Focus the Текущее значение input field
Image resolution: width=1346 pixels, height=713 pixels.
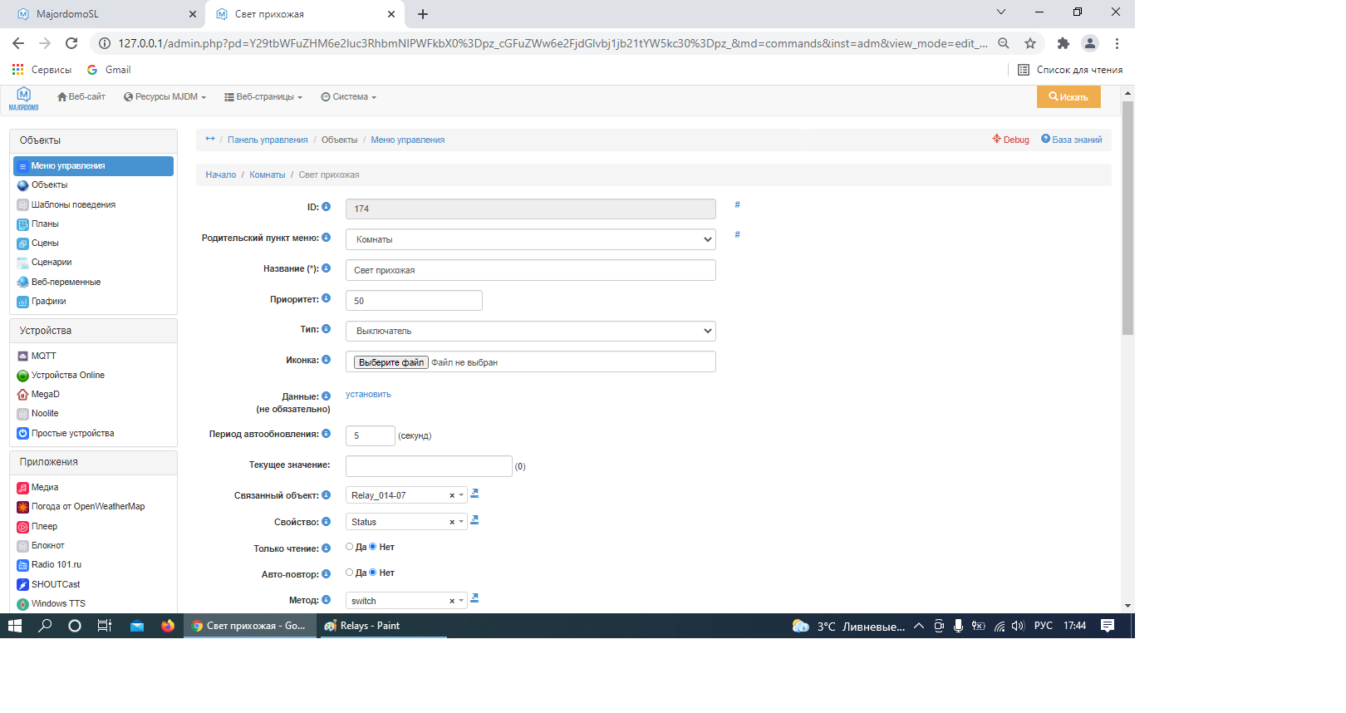point(429,466)
